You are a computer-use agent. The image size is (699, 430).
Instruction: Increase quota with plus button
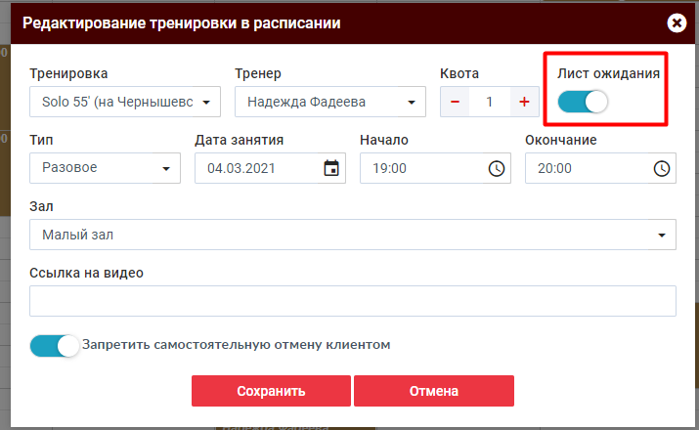click(524, 102)
